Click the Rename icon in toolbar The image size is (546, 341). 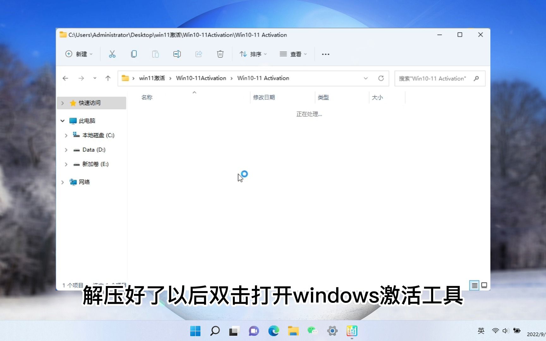click(177, 54)
